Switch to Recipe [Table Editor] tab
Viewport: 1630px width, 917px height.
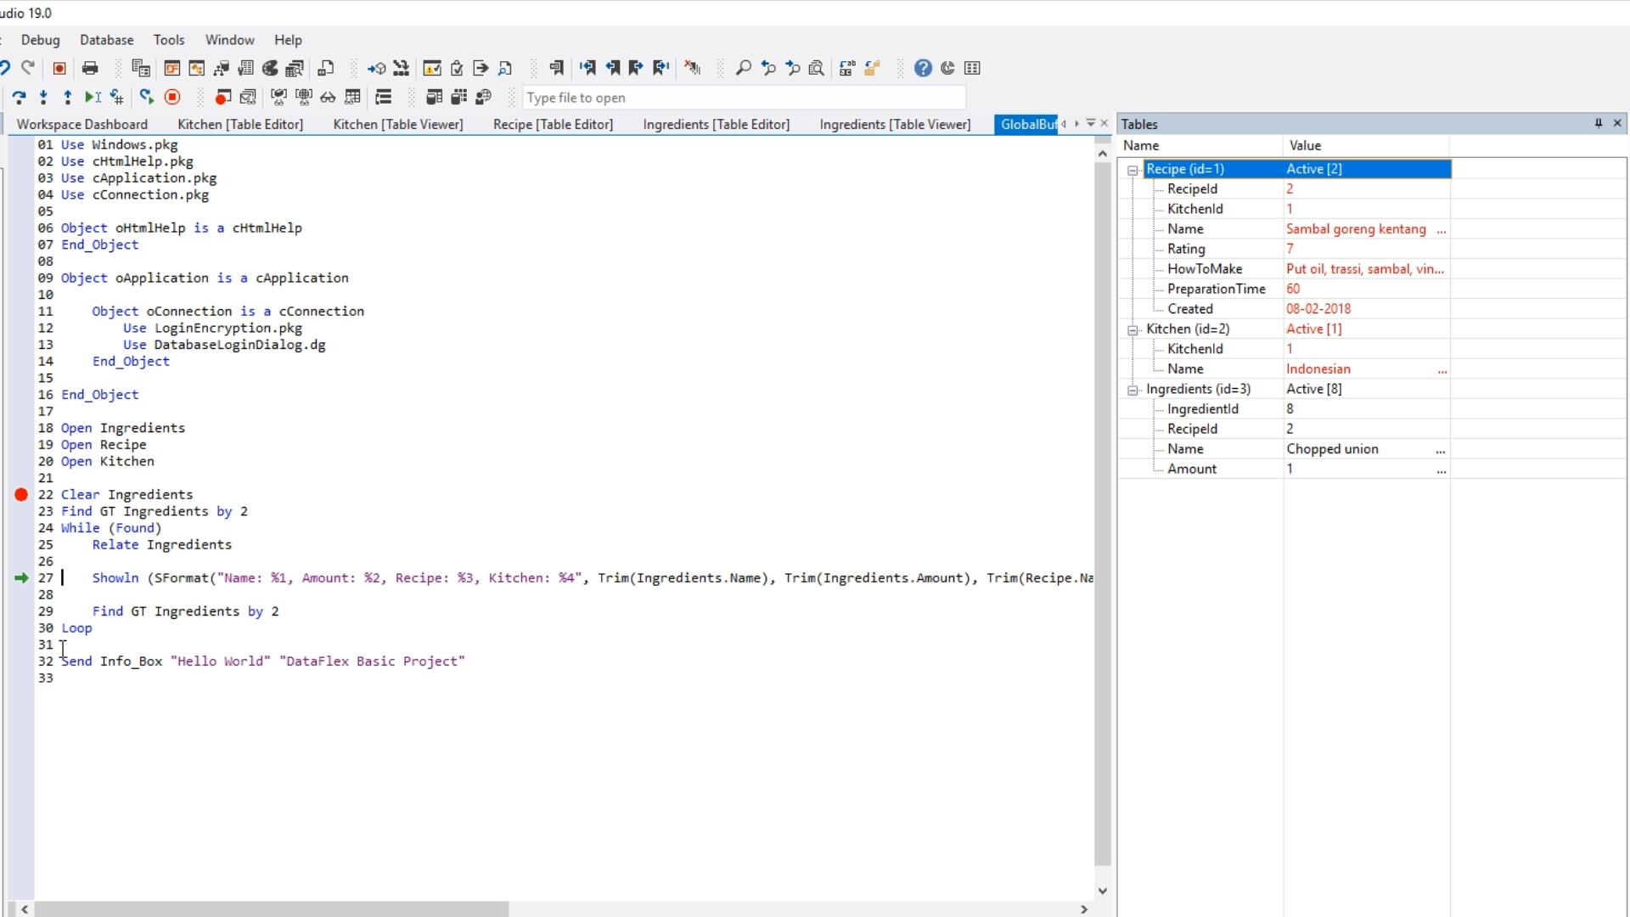tap(553, 124)
